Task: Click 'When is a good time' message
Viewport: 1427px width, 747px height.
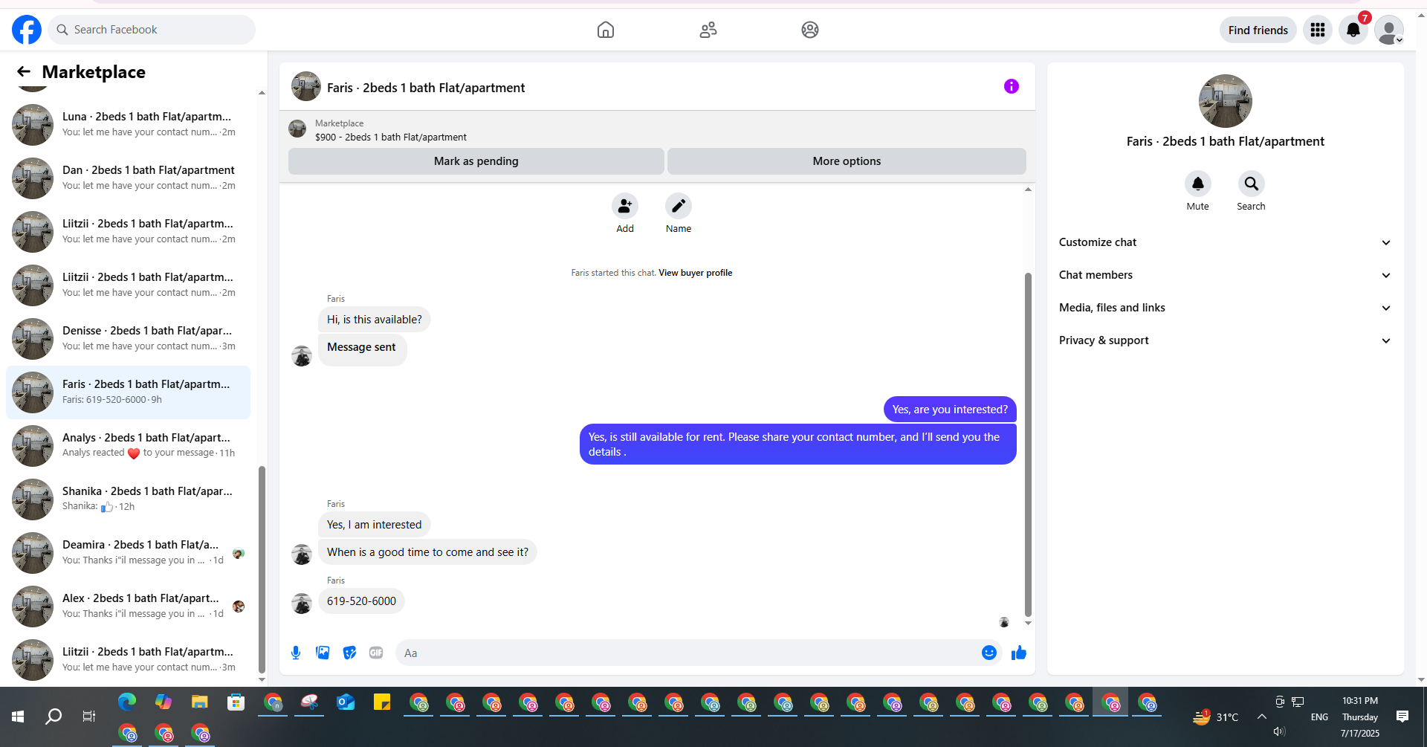Action: (428, 552)
